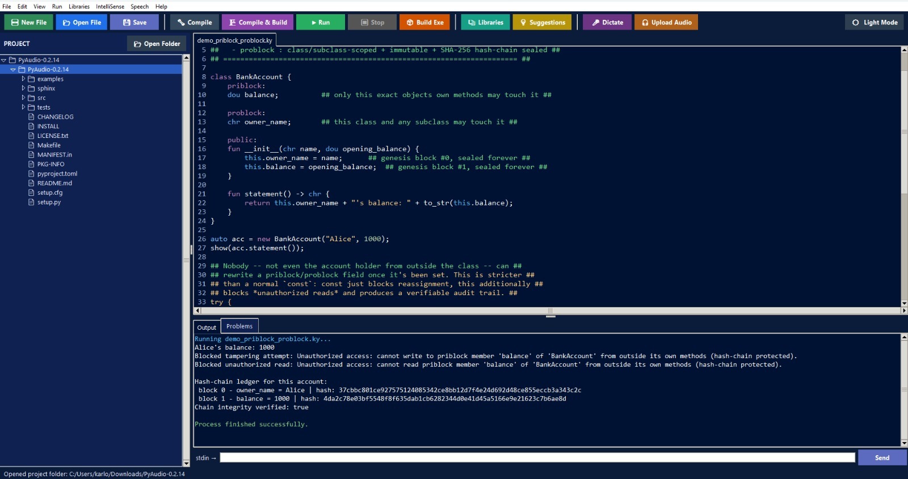Click the examples folder icon
This screenshot has width=908, height=479.
32,79
